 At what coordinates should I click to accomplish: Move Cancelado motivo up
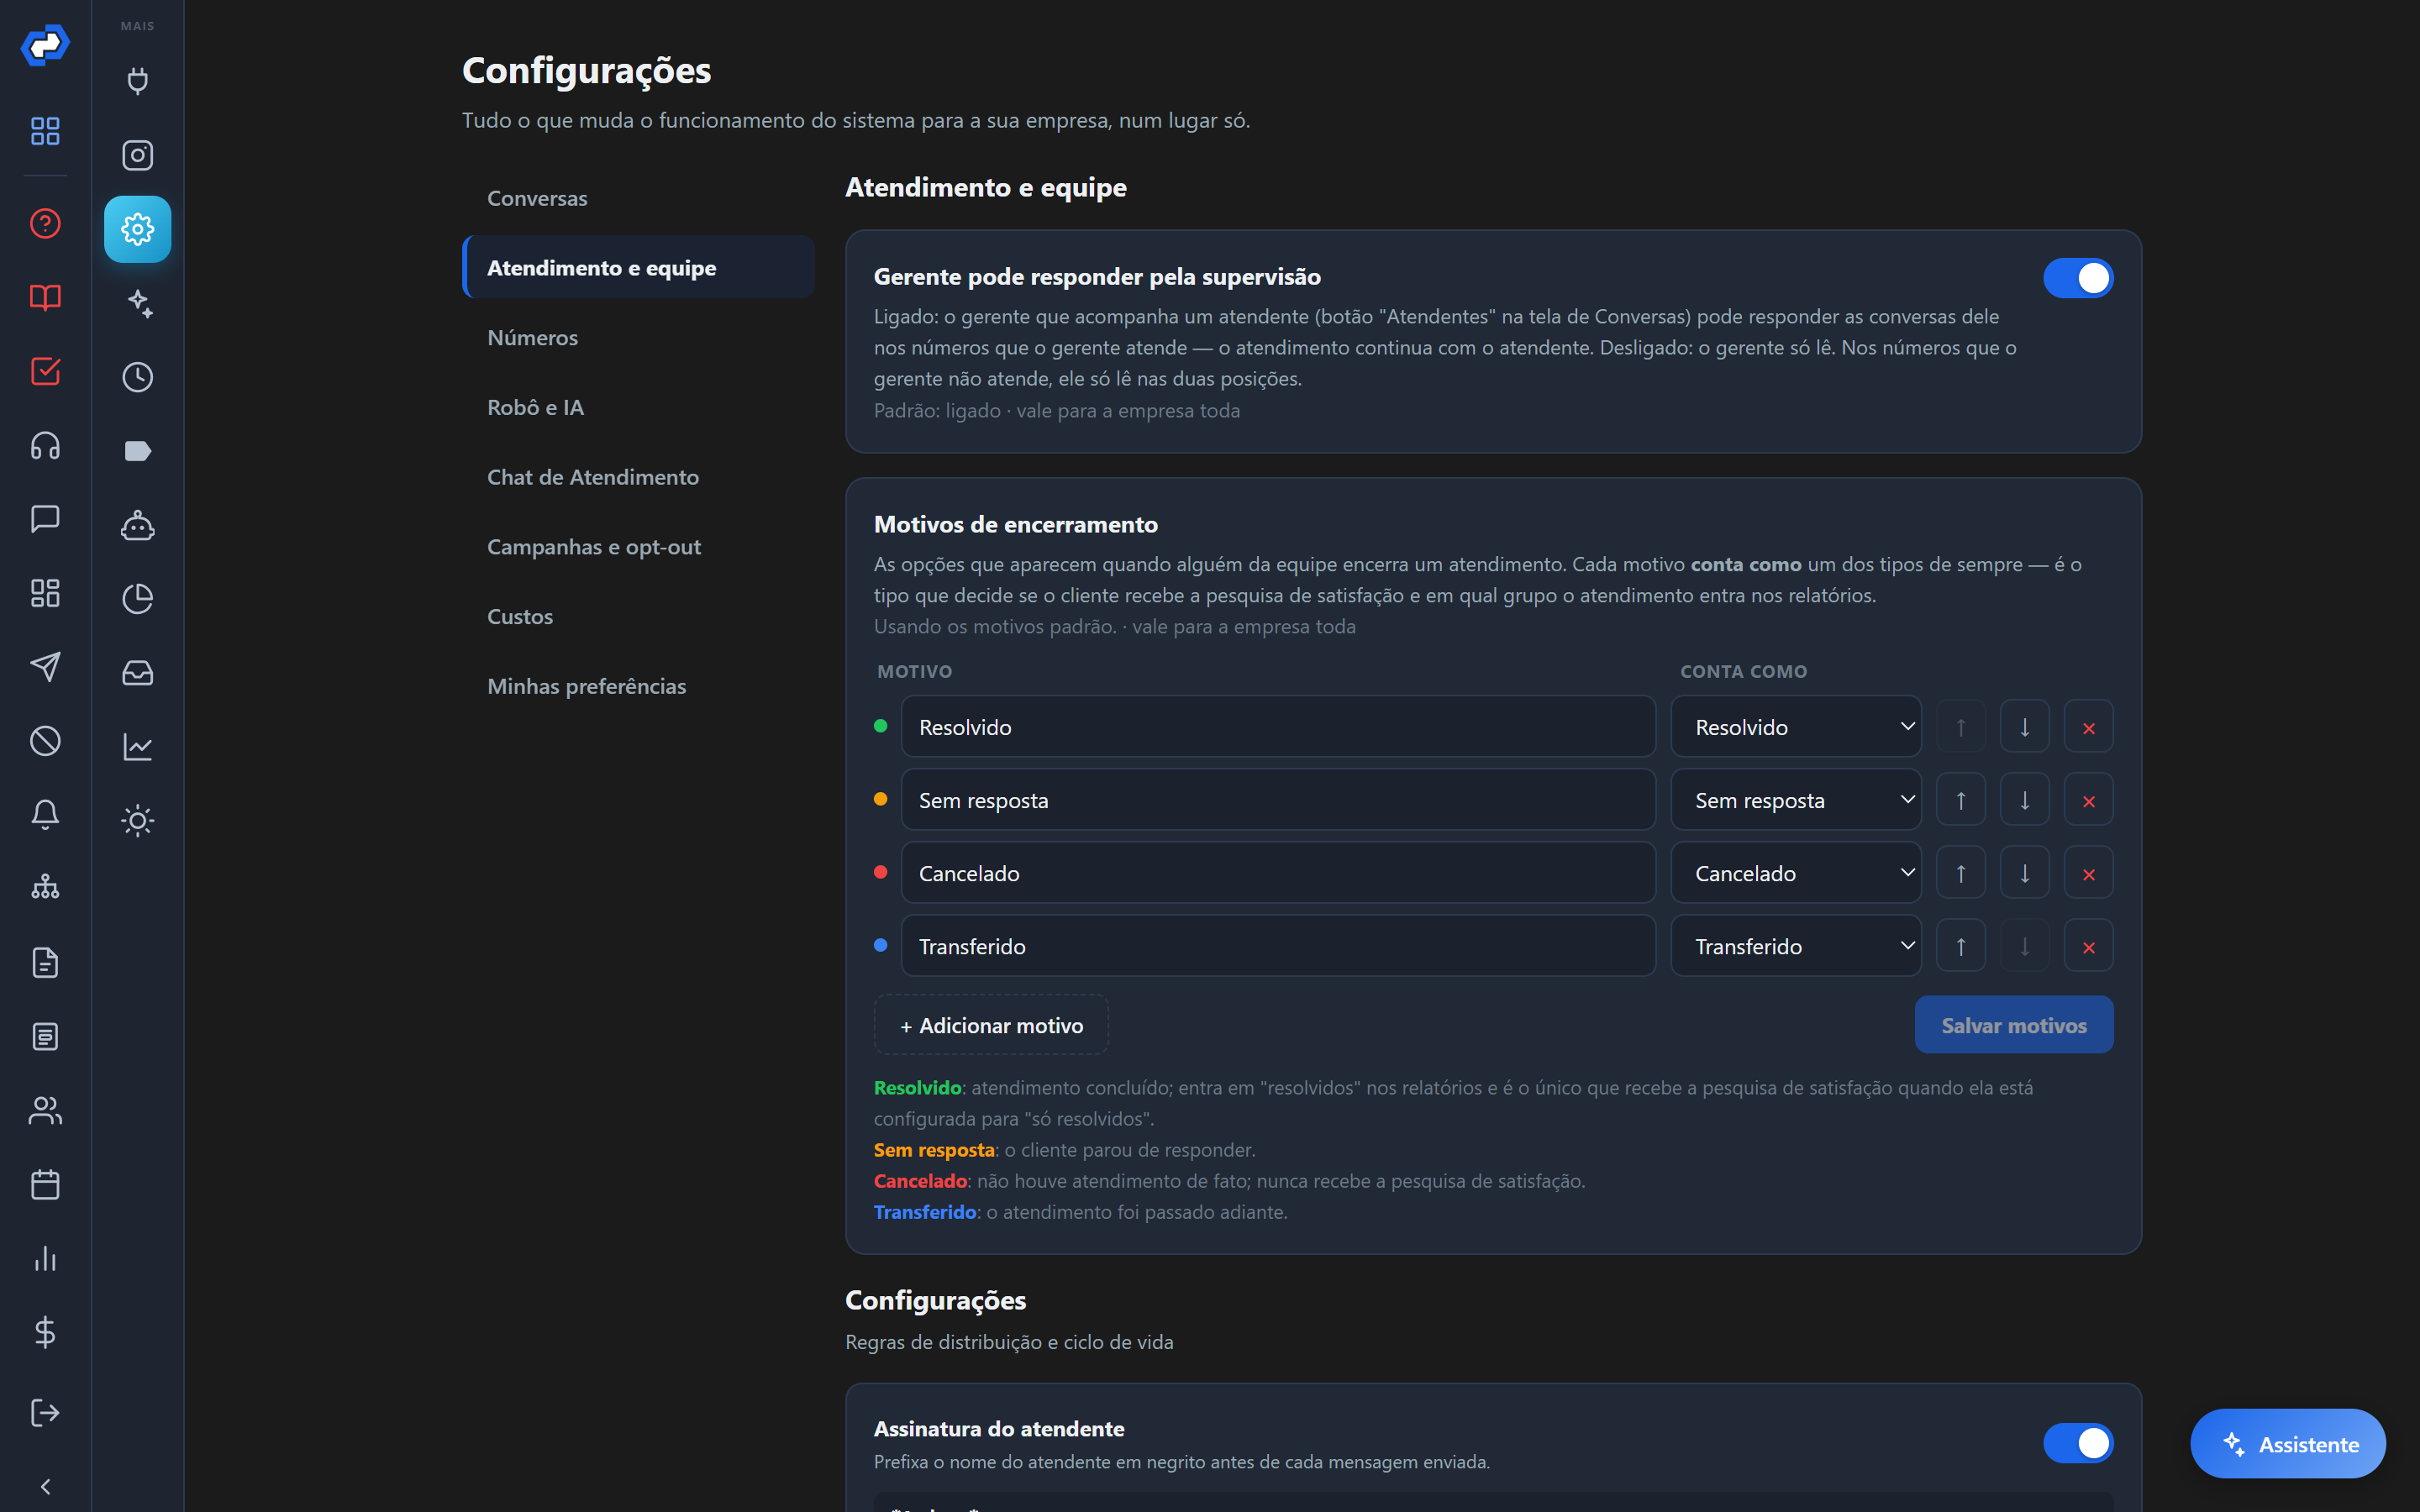pos(1961,873)
